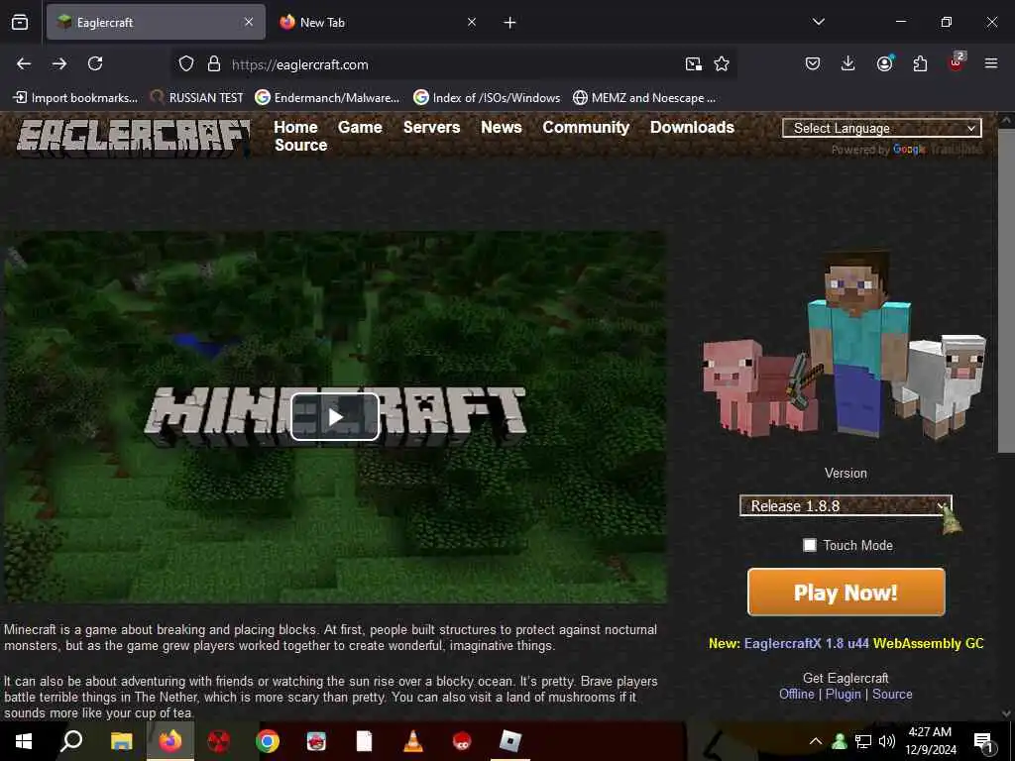This screenshot has width=1015, height=761.
Task: Open a new tab with plus
Action: pos(510,23)
